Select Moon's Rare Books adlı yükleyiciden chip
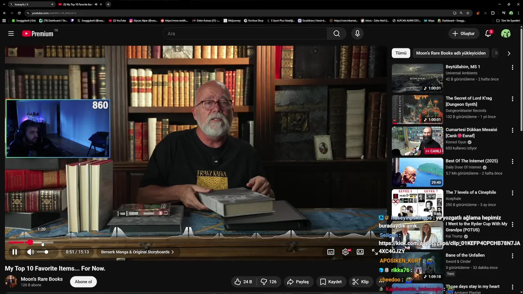 tap(451, 53)
